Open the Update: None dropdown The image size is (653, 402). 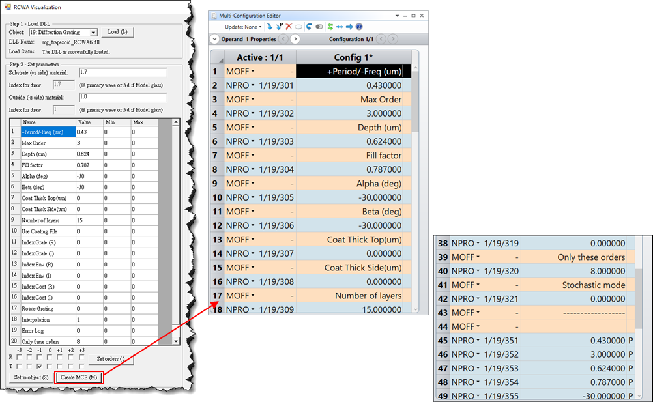pos(243,27)
